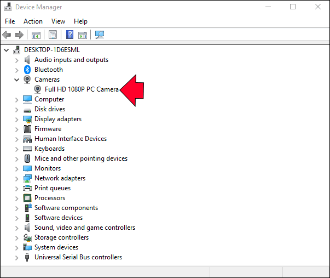
Task: Click the Bluetooth category icon
Action: [x=27, y=70]
